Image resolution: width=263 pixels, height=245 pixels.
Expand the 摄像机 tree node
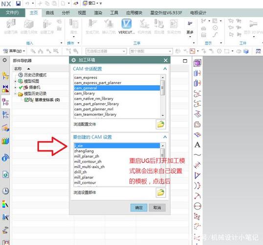[x=16, y=88]
